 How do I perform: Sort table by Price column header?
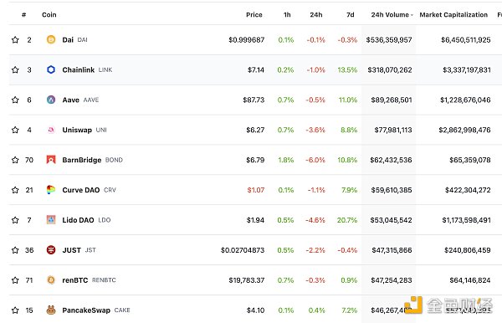[x=254, y=15]
